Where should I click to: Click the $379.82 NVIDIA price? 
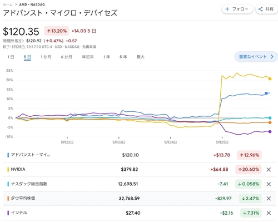130,170
